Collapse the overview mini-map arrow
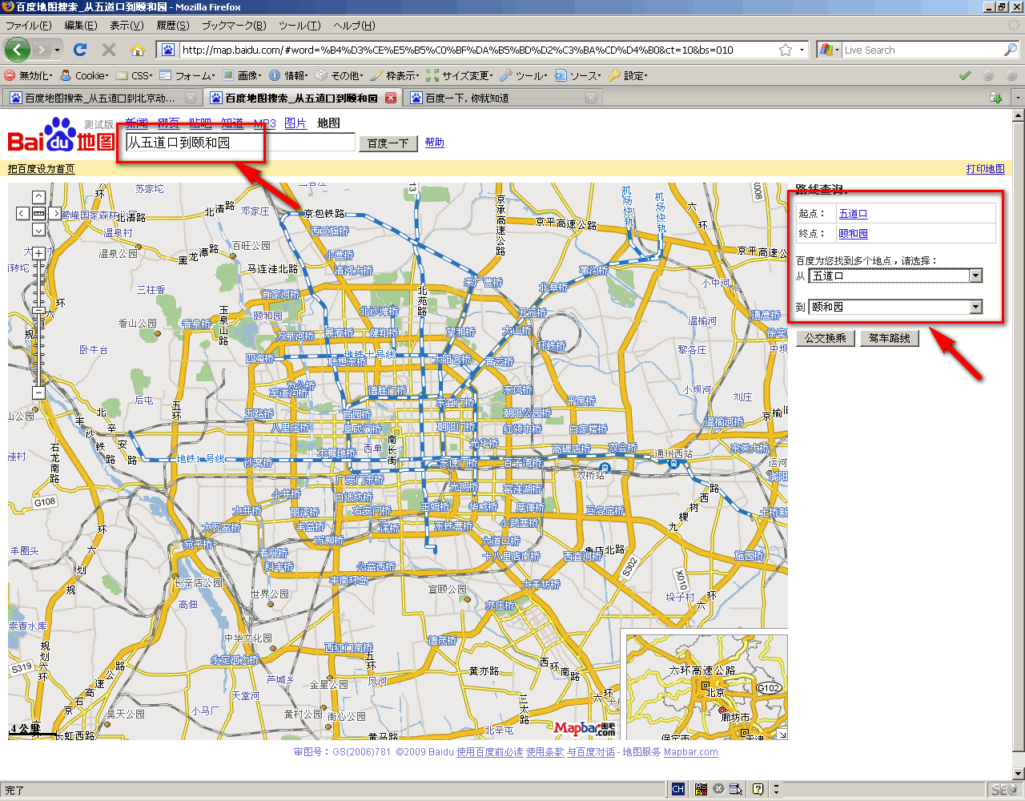The height and width of the screenshot is (801, 1025). coord(782,734)
